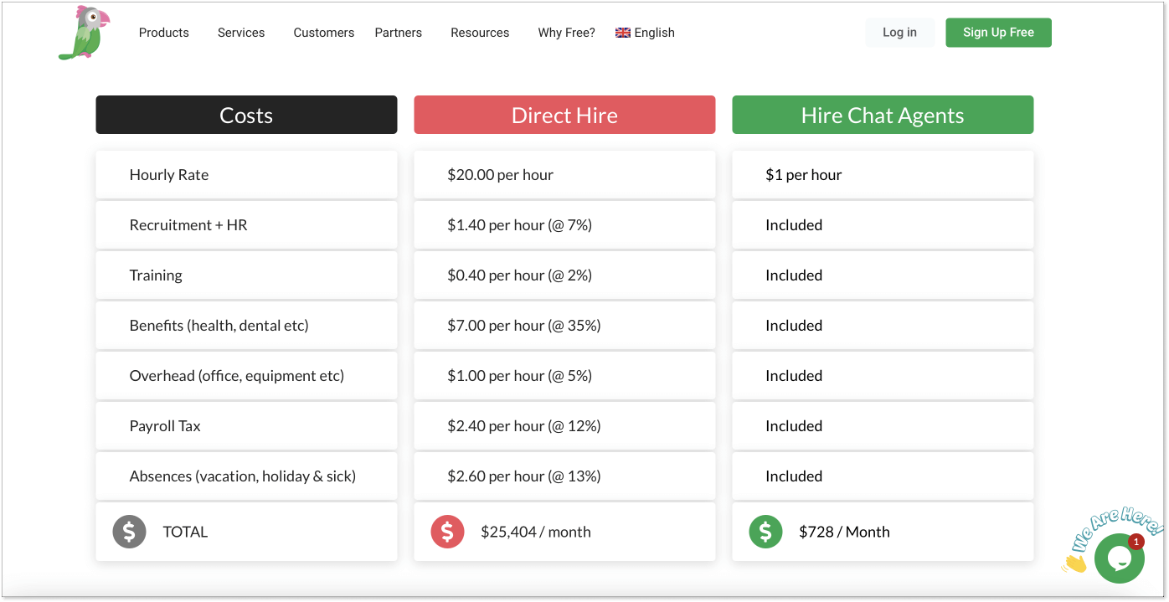The height and width of the screenshot is (602, 1169).
Task: Click the black Costs column header
Action: tap(246, 115)
